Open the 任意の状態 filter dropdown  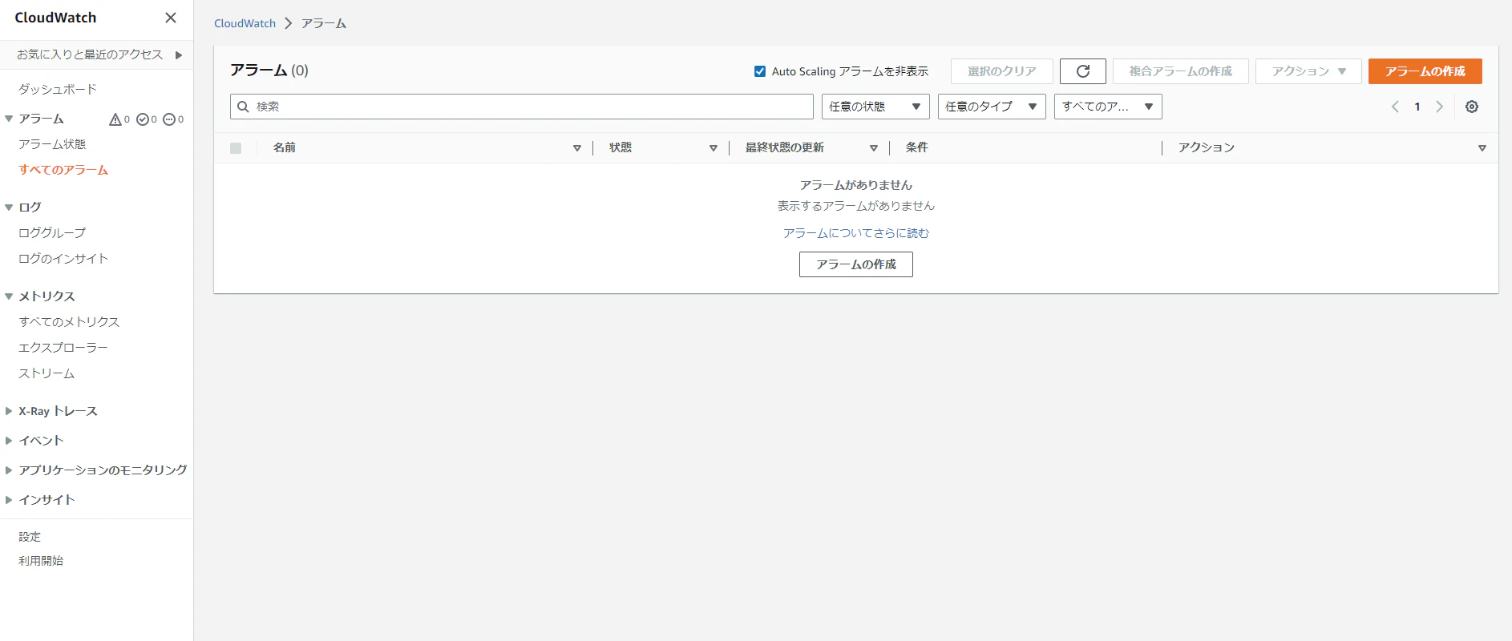pyautogui.click(x=875, y=107)
